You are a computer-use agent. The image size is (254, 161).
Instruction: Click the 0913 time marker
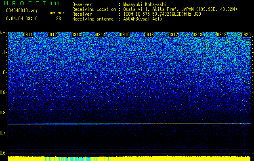click(x=76, y=35)
